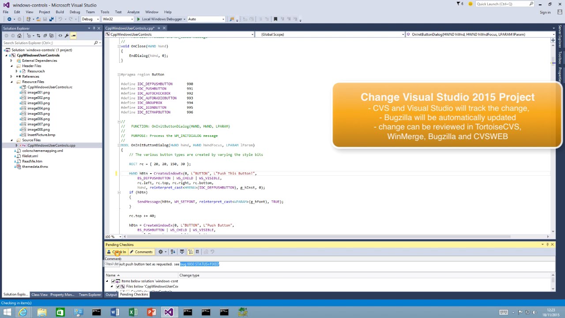Click Show All Files icon
The image size is (565, 318).
(52, 35)
